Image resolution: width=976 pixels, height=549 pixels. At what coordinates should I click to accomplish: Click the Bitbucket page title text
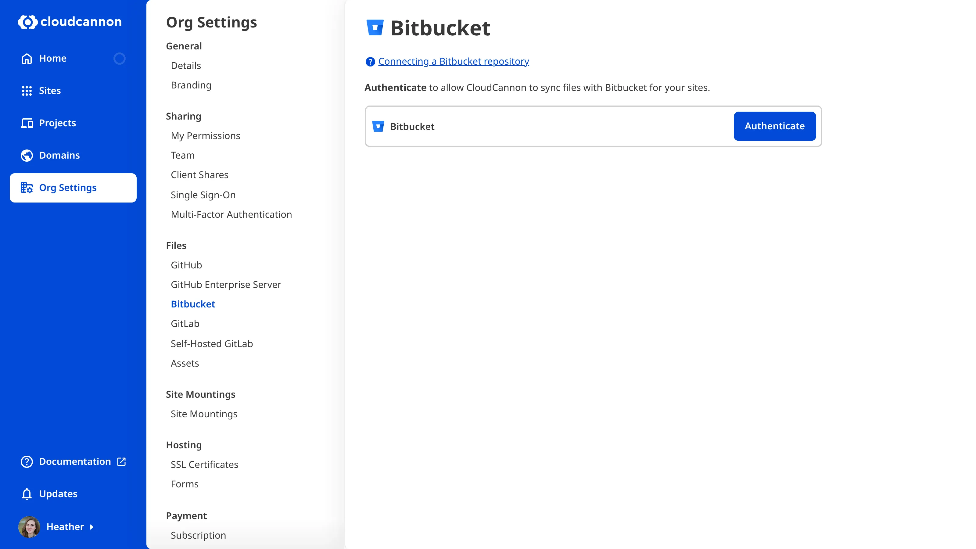point(440,28)
